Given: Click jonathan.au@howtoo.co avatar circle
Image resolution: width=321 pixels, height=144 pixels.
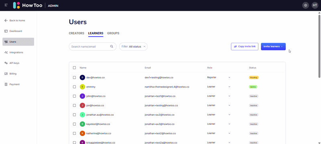Looking at the screenshot, I should 82,115.
